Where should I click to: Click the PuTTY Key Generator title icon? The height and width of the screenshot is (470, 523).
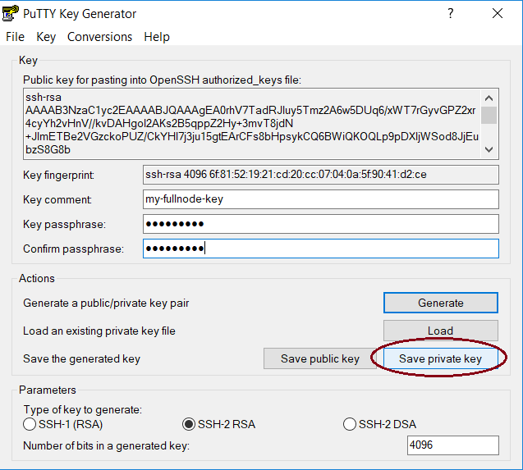(x=10, y=14)
